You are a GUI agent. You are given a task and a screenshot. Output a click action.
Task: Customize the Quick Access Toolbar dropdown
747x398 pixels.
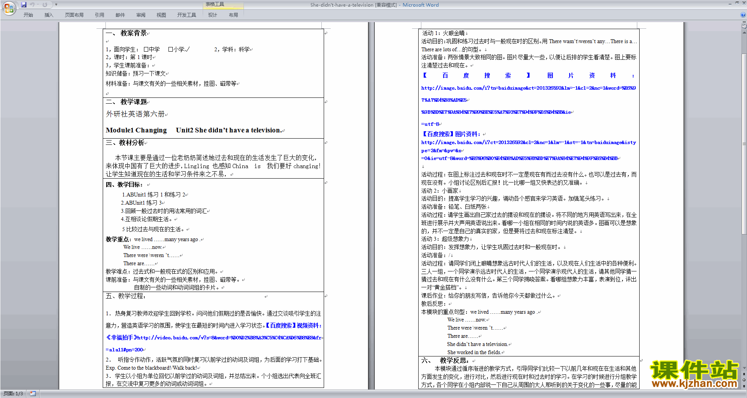pos(56,5)
